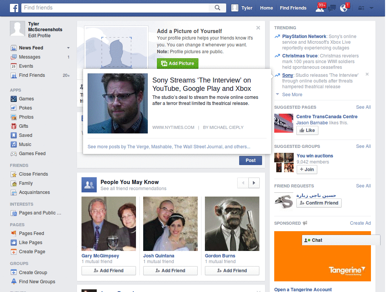Click the Facebook logo icon
Image resolution: width=390 pixels, height=292 pixels.
pos(14,8)
